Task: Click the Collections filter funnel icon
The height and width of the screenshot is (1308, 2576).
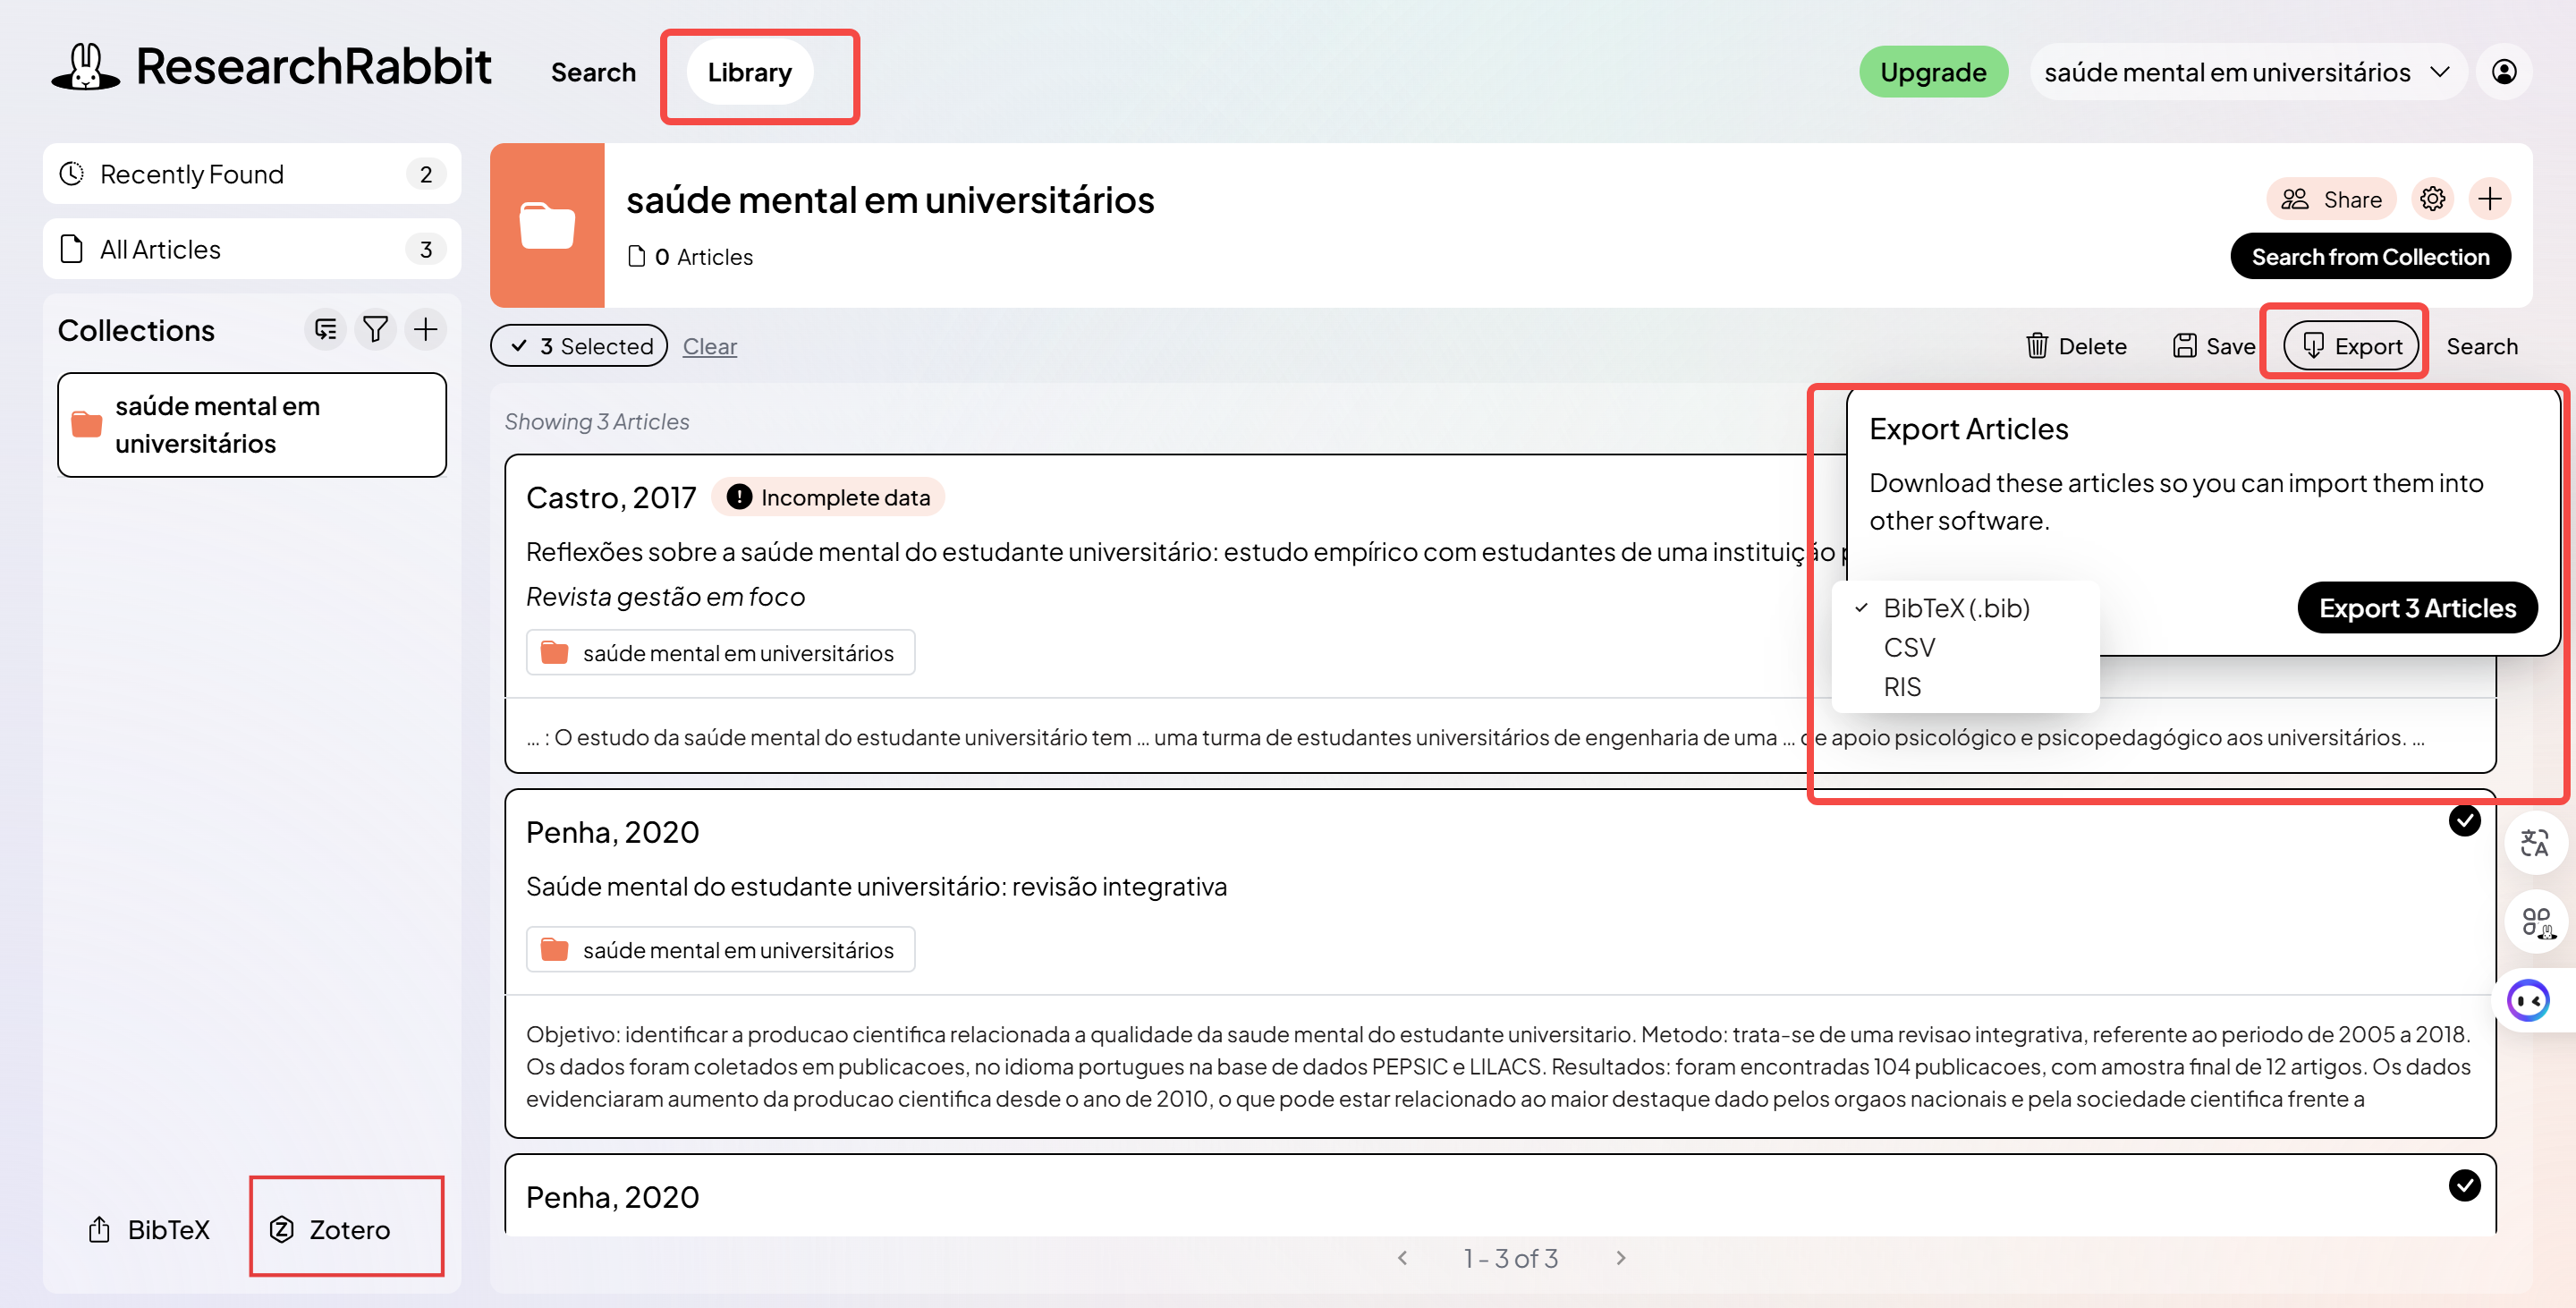Action: pos(375,330)
